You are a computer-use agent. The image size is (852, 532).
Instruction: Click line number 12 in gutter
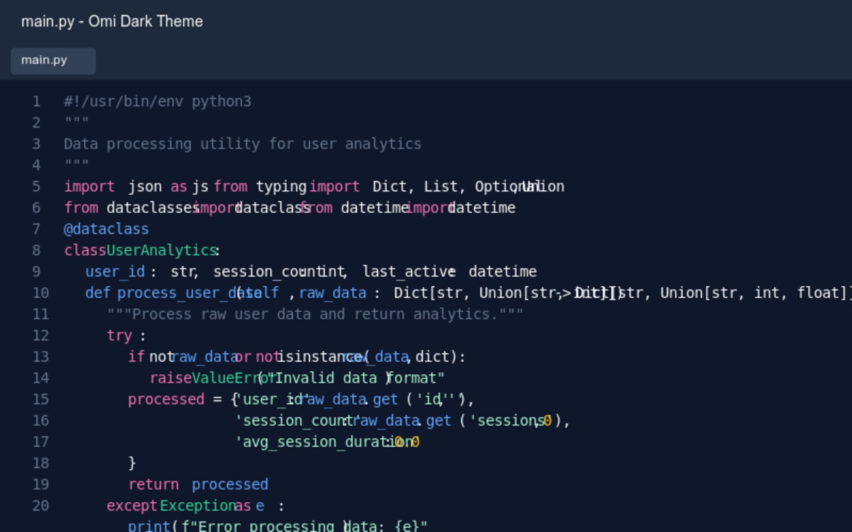click(40, 336)
